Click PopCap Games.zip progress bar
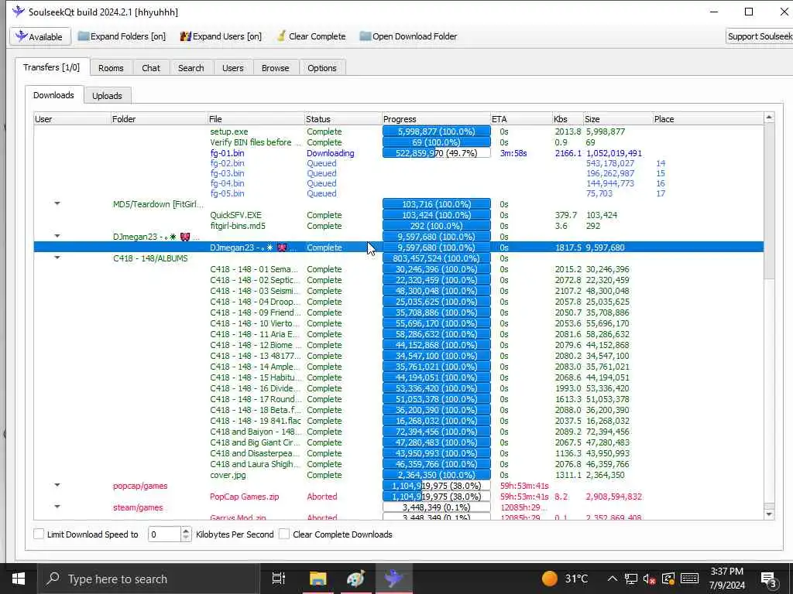Viewport: 793px width, 594px height. pyautogui.click(x=437, y=497)
